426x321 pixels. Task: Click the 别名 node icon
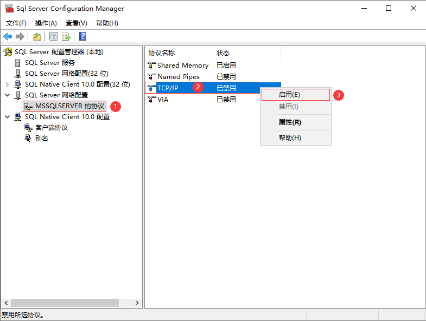(28, 139)
